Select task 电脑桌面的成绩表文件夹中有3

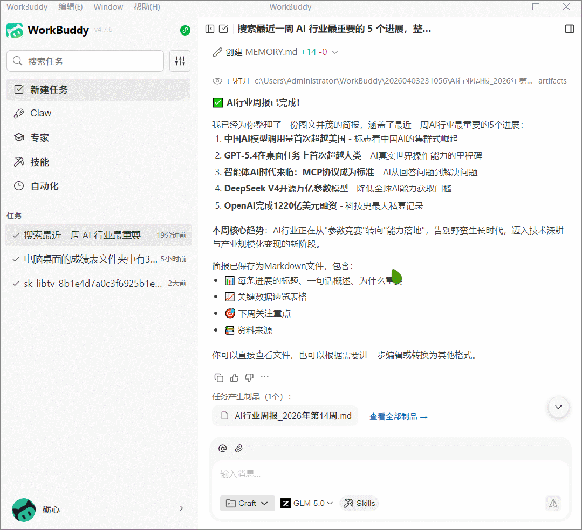pyautogui.click(x=98, y=259)
